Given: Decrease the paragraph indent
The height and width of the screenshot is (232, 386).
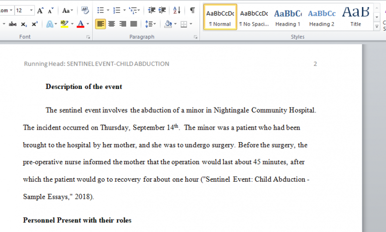Looking at the screenshot, I should pyautogui.click(x=151, y=10).
